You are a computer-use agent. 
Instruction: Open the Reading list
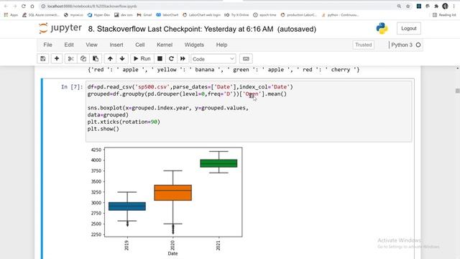[444, 15]
